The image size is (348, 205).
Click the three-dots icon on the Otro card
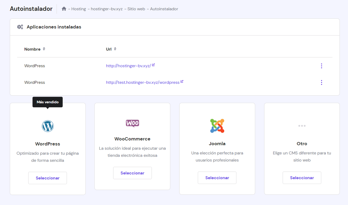302,125
